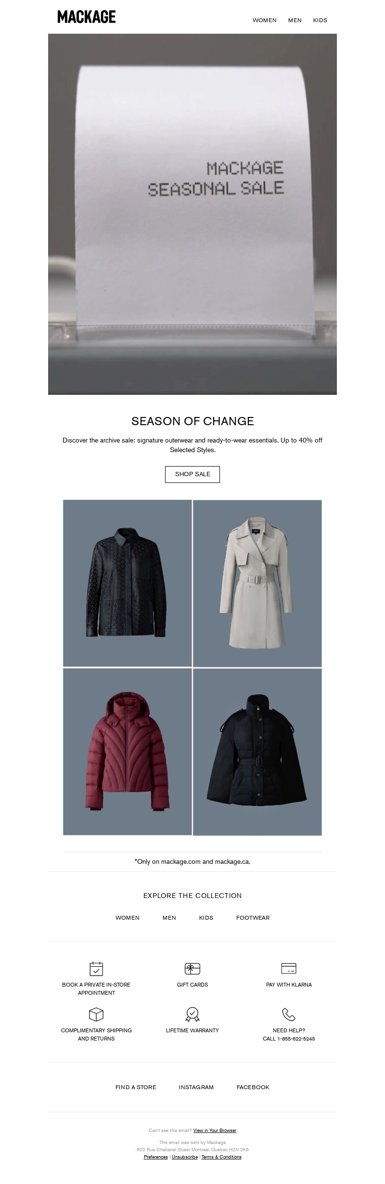Image resolution: width=385 pixels, height=1184 pixels.
Task: Click the Unsubscribe link in footer
Action: [185, 1157]
